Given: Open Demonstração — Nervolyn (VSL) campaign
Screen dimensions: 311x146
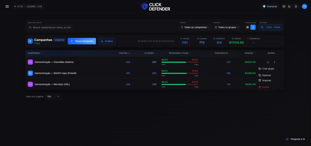Looking at the screenshot, I should tap(52, 84).
